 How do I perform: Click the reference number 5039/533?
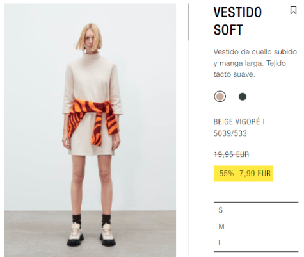click(230, 133)
